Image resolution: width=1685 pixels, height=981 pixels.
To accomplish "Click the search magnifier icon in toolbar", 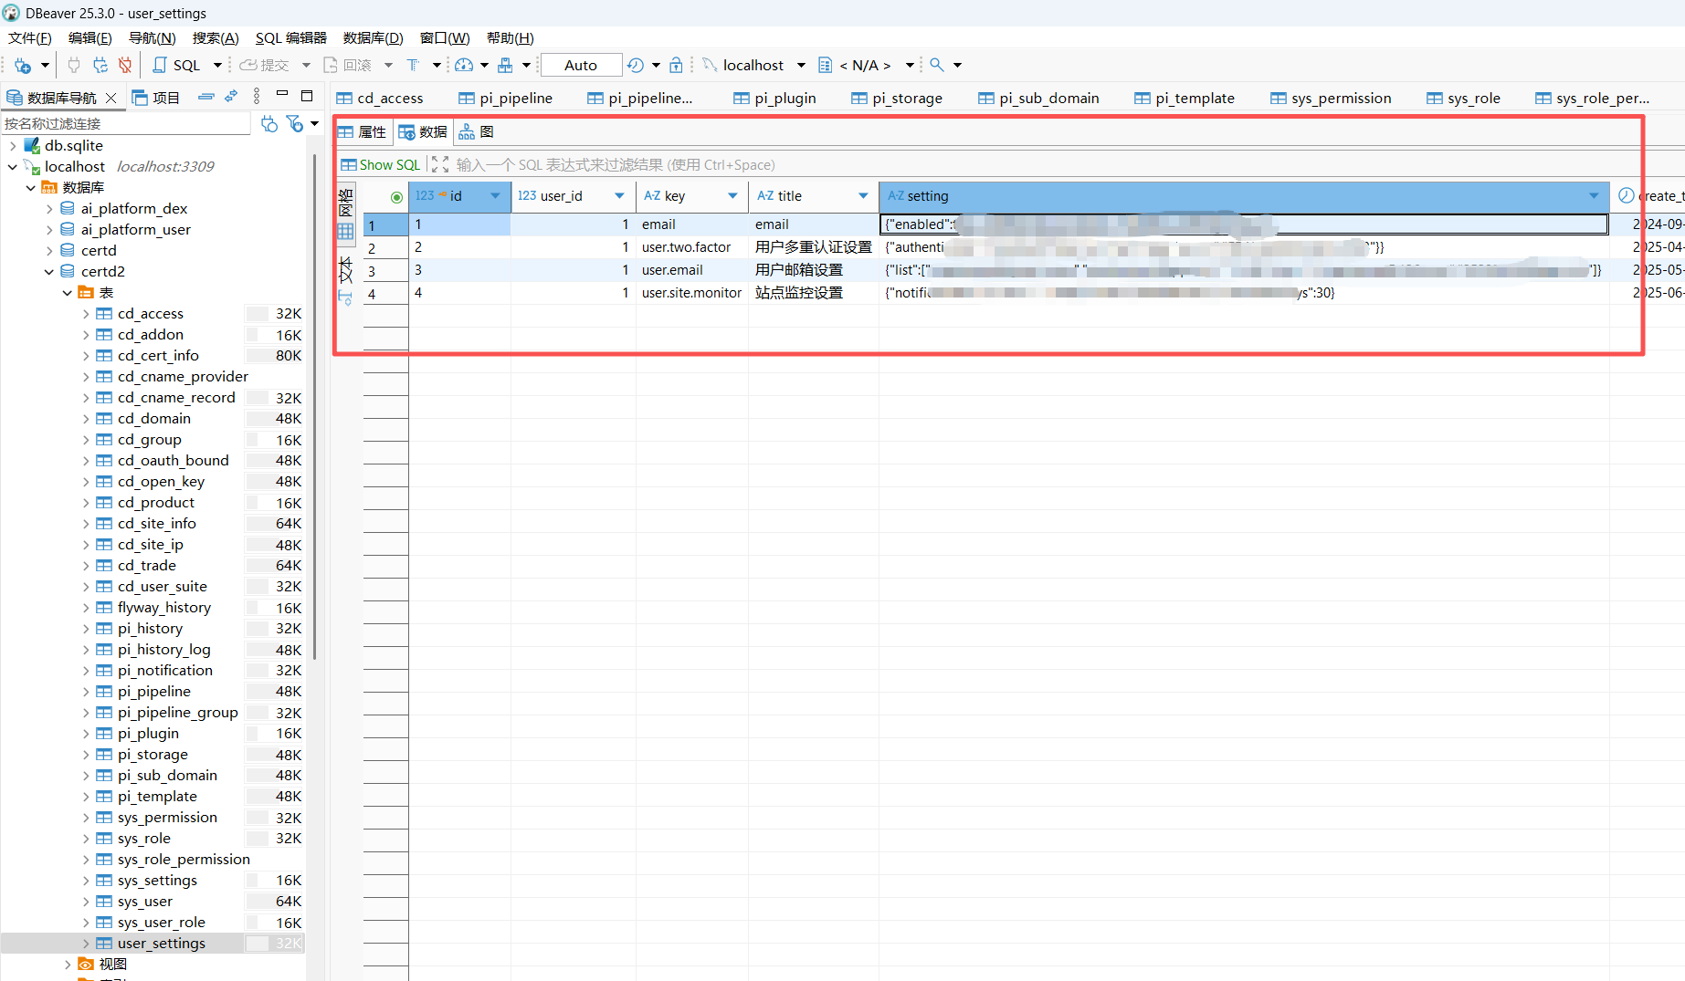I will (936, 66).
